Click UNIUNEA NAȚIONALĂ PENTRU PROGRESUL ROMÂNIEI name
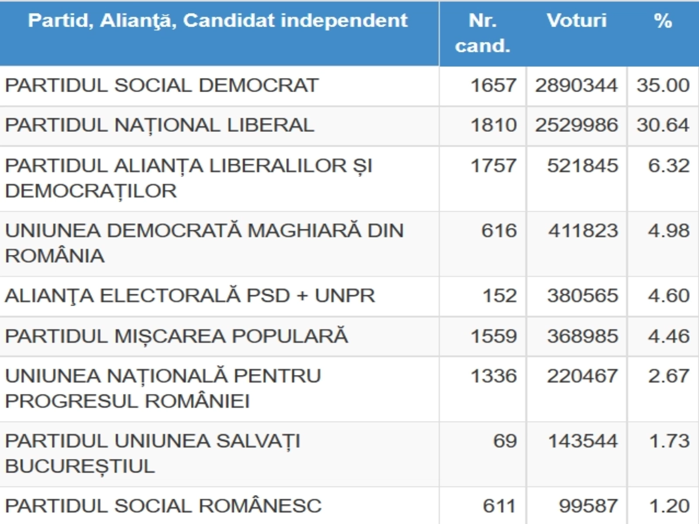The image size is (699, 524). click(x=163, y=388)
